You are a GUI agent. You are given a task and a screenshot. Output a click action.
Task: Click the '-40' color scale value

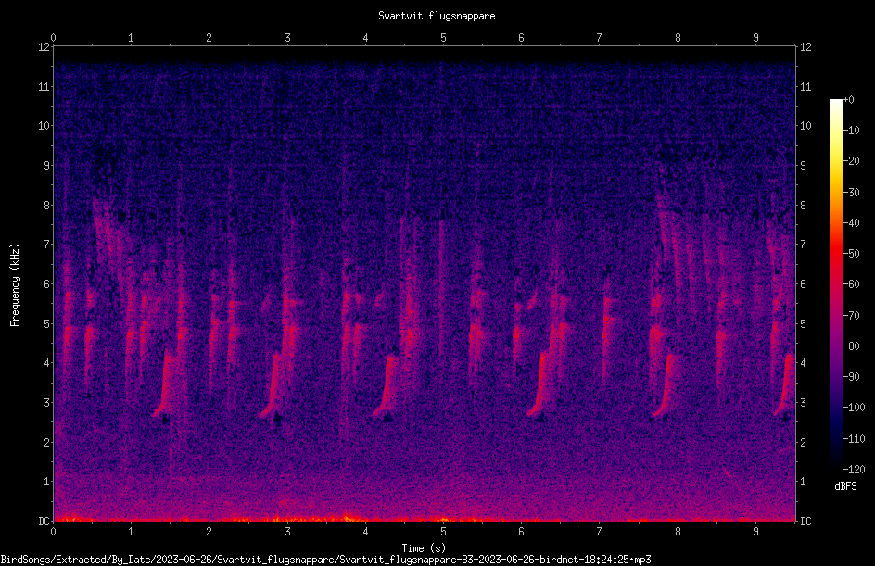(x=852, y=223)
